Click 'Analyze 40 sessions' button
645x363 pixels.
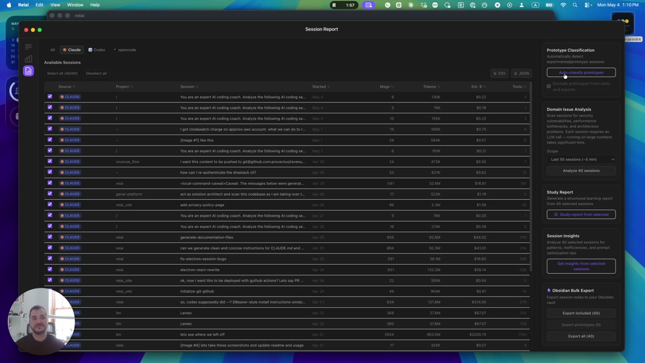[x=581, y=171]
